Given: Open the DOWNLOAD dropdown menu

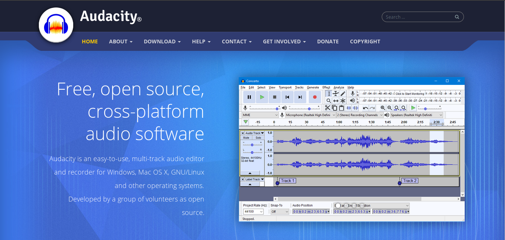Looking at the screenshot, I should point(162,41).
